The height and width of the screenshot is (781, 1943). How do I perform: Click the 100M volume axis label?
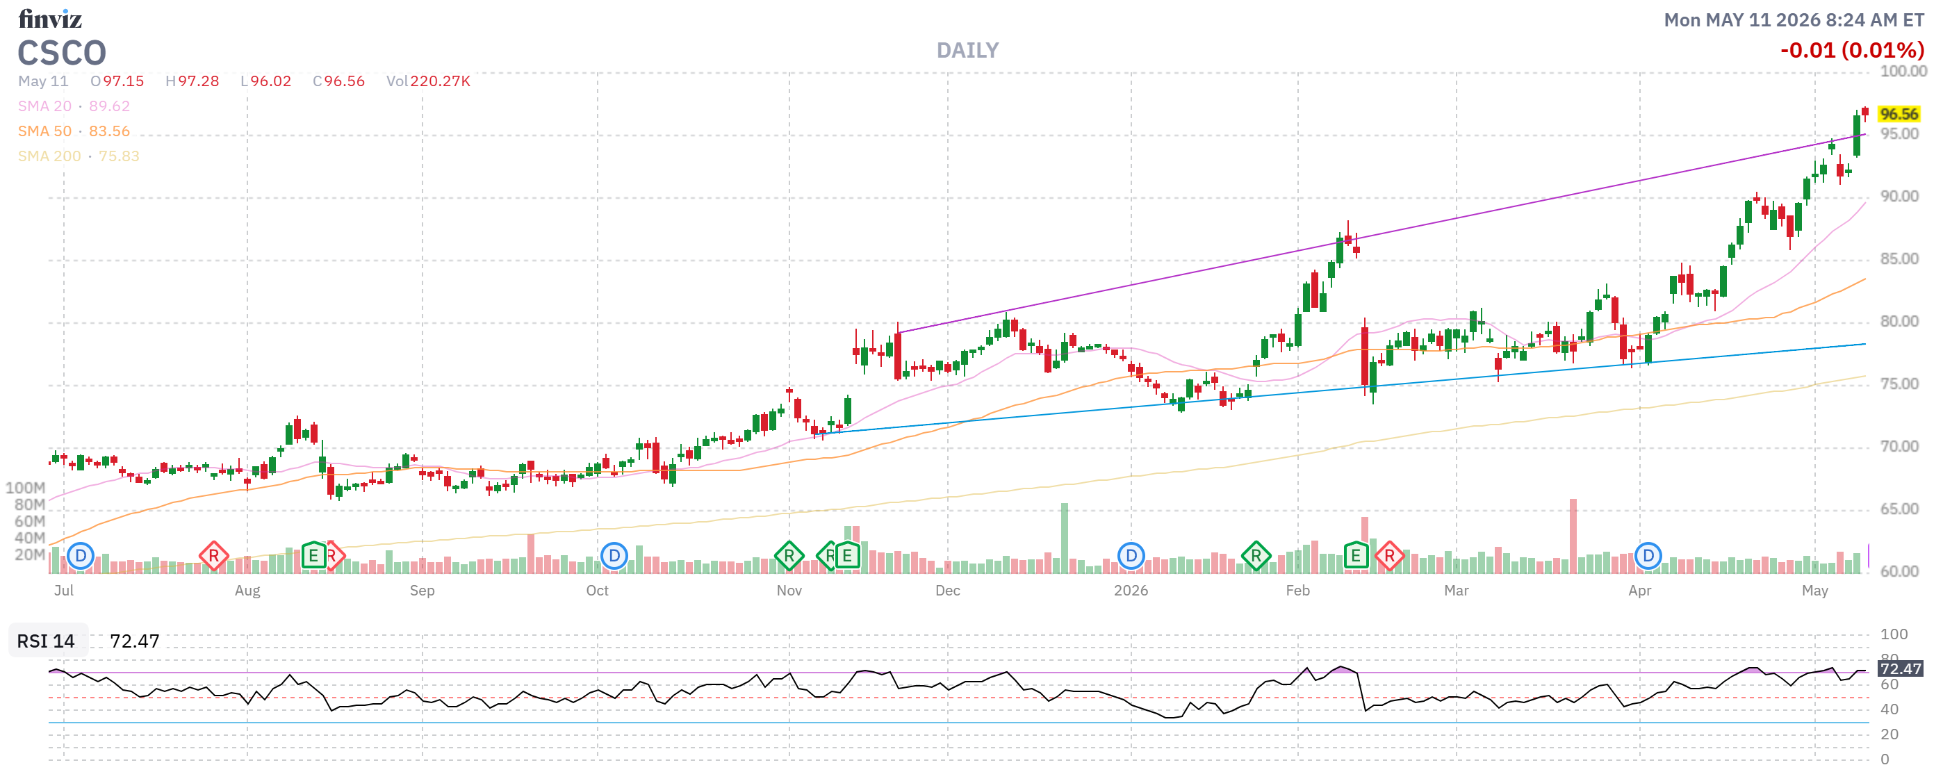point(26,488)
